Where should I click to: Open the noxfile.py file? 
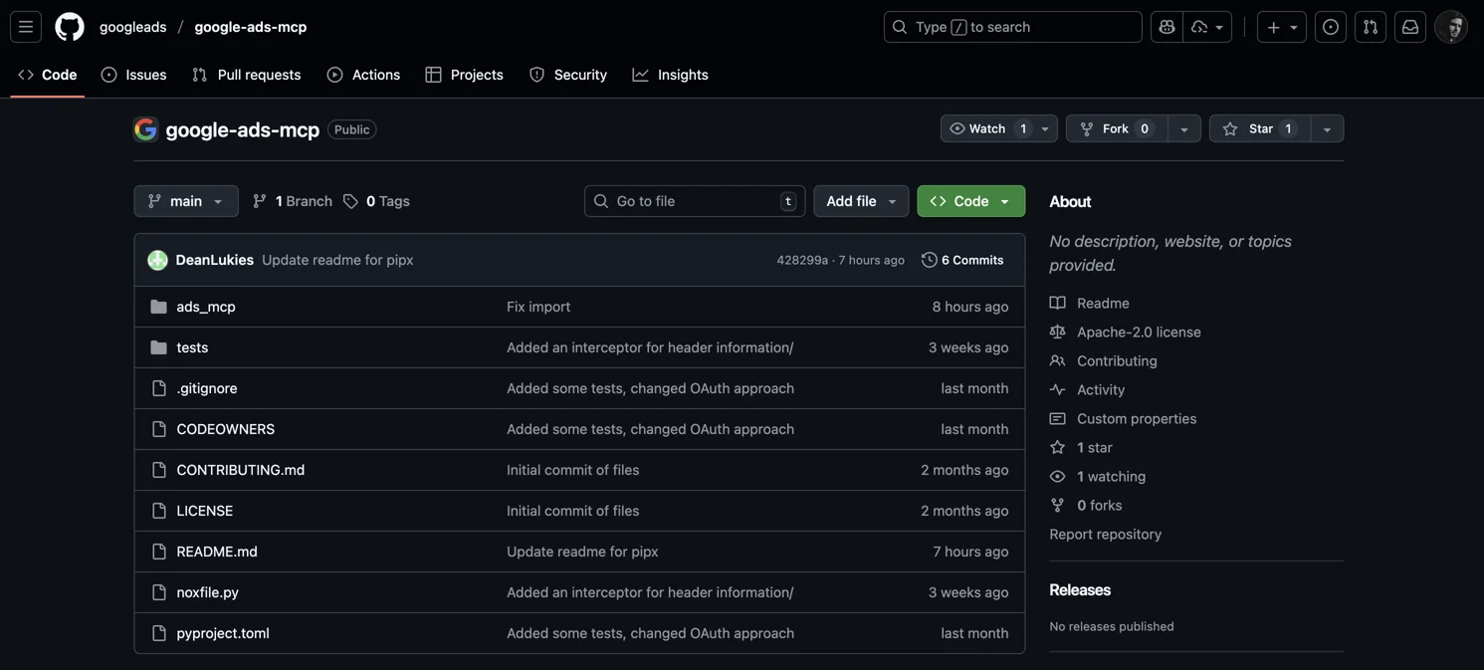[207, 592]
